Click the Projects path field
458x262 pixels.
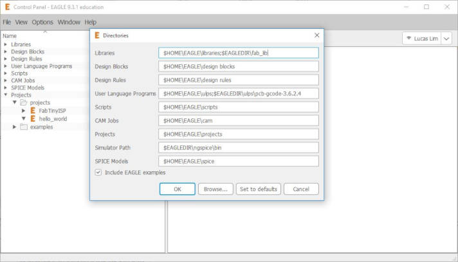239,134
